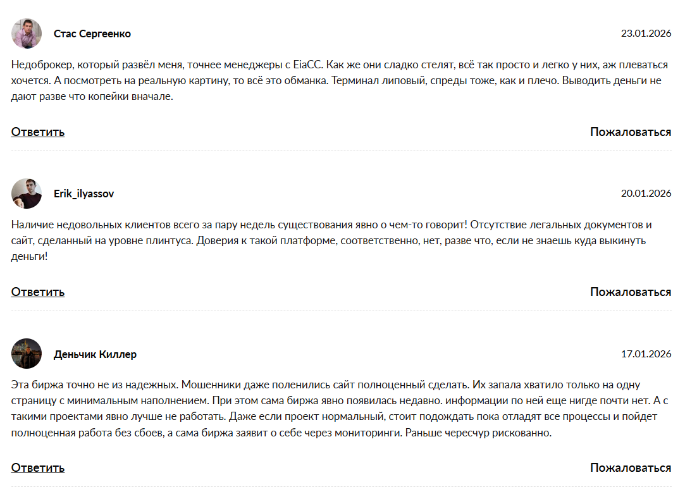Click the 23.01.2026 review date
Viewport: 685px width, 487px height.
click(646, 34)
